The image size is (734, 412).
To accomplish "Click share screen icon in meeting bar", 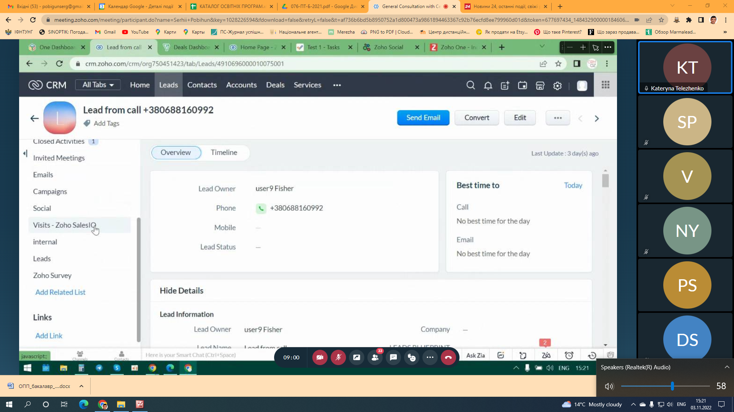I will tap(356, 357).
